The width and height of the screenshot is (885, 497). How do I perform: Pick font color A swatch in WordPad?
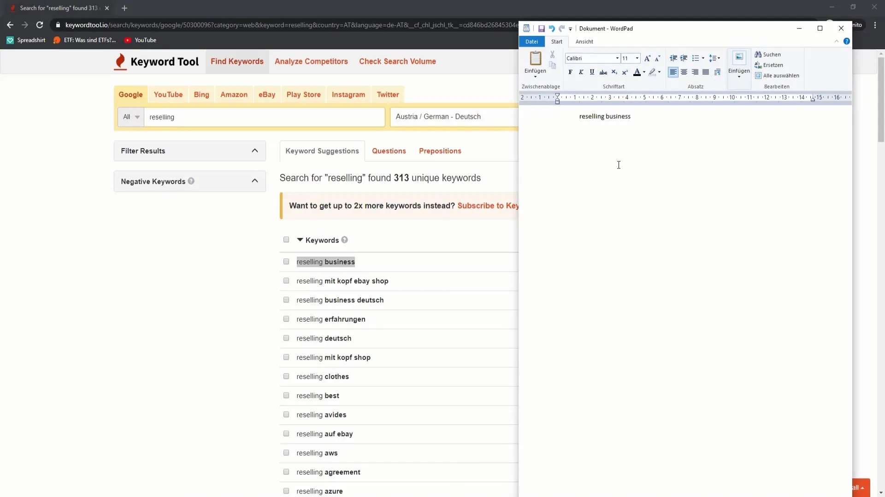[637, 72]
